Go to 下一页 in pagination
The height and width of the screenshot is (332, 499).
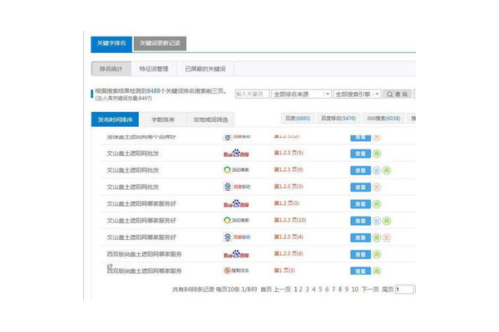pyautogui.click(x=370, y=290)
